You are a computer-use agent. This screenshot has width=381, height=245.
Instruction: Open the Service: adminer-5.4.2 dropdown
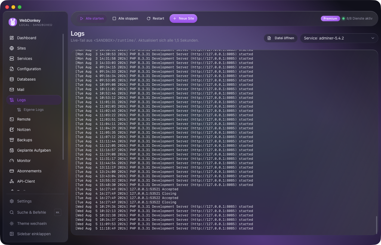click(339, 38)
